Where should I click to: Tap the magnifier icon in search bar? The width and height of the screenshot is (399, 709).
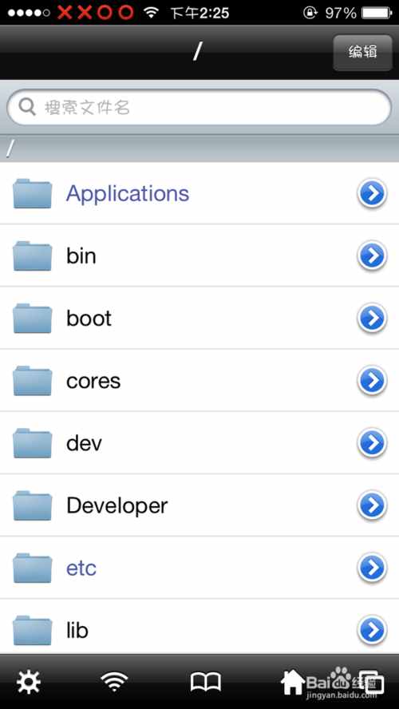pos(27,107)
